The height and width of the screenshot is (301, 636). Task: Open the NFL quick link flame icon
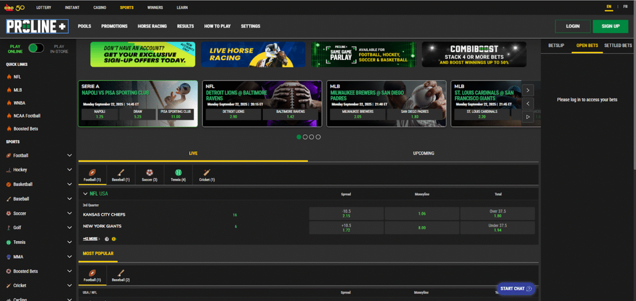(8, 77)
